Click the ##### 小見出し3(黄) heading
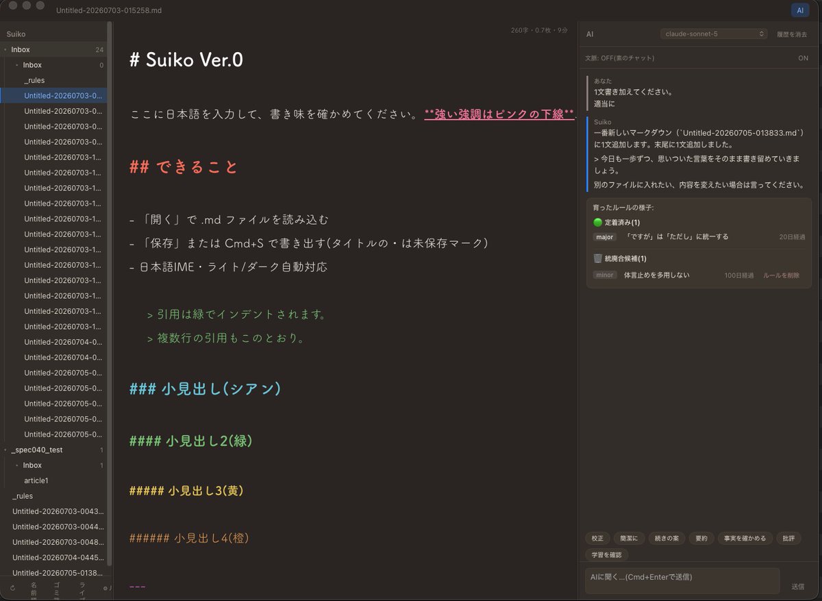This screenshot has width=822, height=601. (x=187, y=491)
